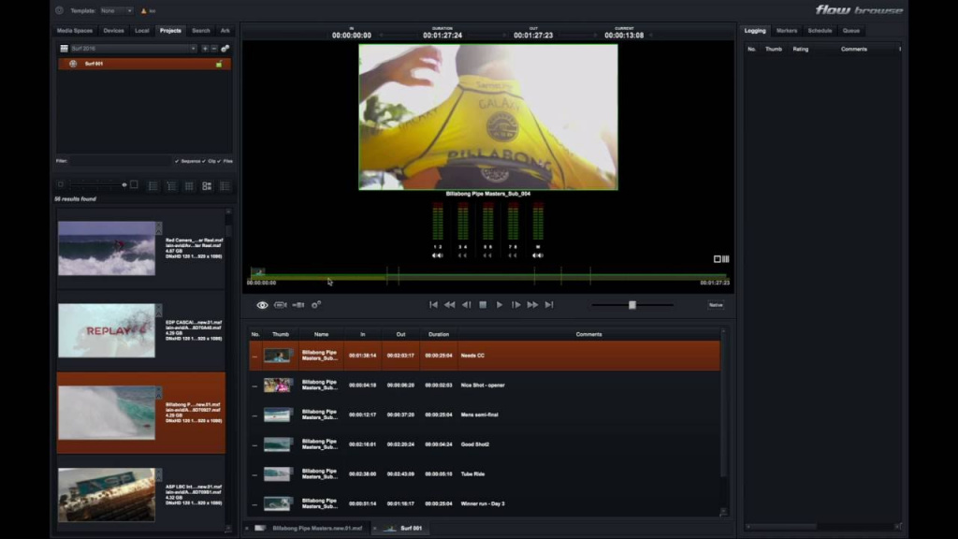This screenshot has height=539, width=958.
Task: Step back one frame
Action: pyautogui.click(x=466, y=305)
